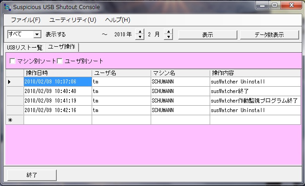The height and width of the screenshot is (186, 305).
Task: Select the cell 2010/02/09 10:40:40
Action: click(x=58, y=91)
